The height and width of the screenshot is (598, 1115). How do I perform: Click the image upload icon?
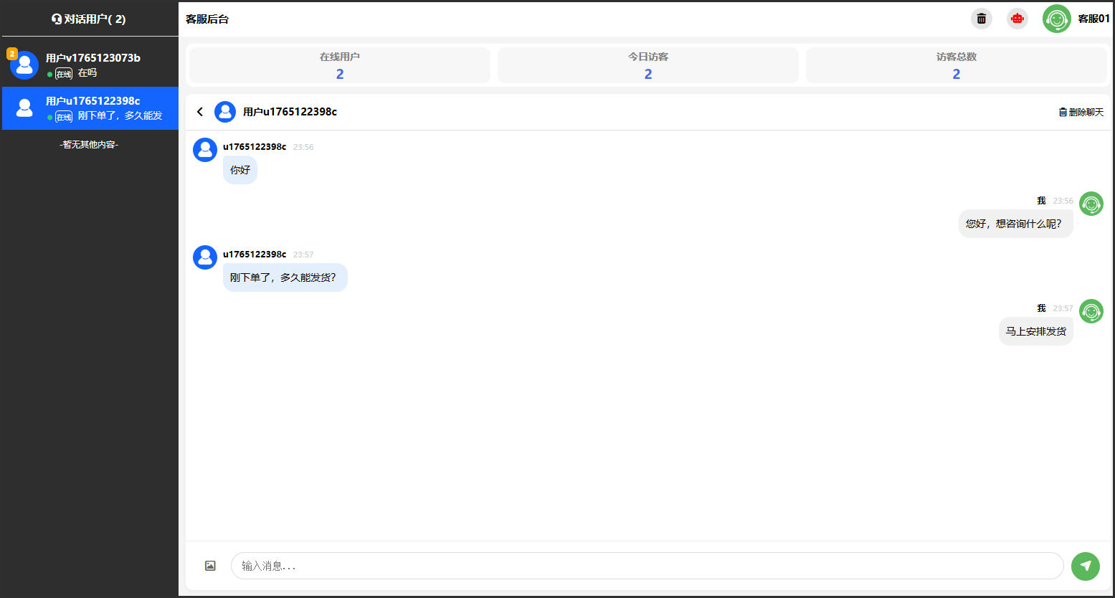click(x=210, y=566)
